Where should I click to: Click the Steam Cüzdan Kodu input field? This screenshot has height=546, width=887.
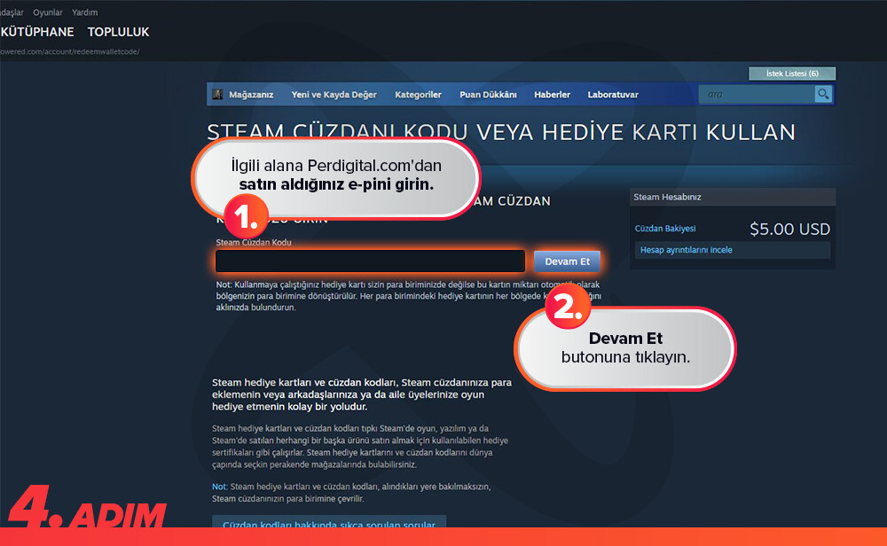click(370, 261)
